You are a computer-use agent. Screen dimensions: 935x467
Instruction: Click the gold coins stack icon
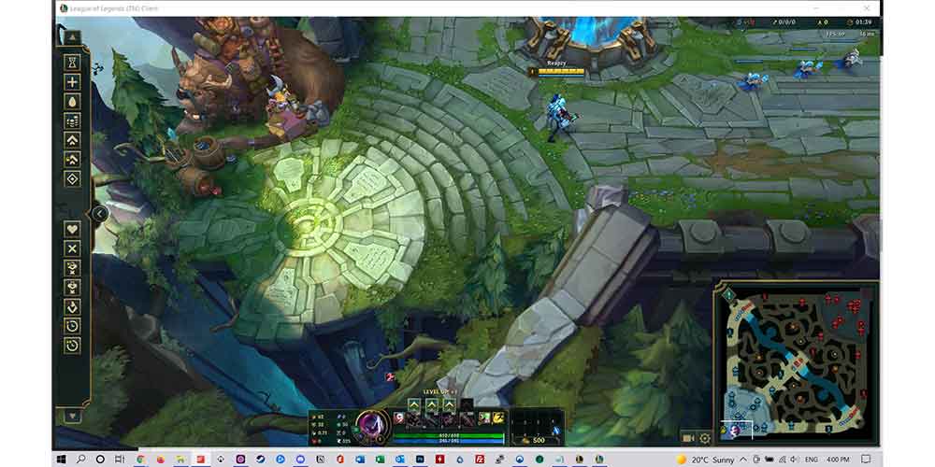click(72, 120)
